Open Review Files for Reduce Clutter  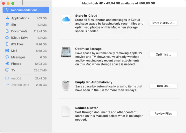click(163, 113)
